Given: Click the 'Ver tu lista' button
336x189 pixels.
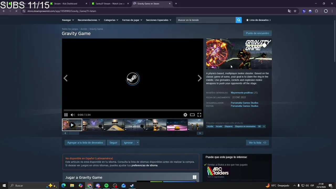Looking at the screenshot, I should 258,143.
